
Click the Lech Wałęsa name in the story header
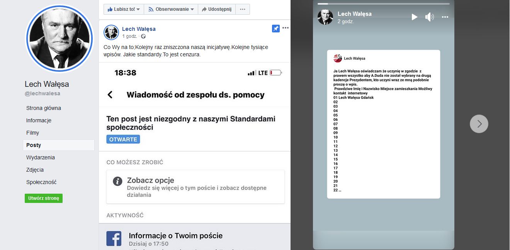[355, 14]
